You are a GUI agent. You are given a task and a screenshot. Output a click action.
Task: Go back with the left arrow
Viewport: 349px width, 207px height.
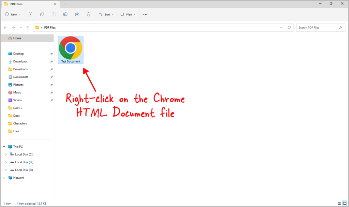click(5, 28)
